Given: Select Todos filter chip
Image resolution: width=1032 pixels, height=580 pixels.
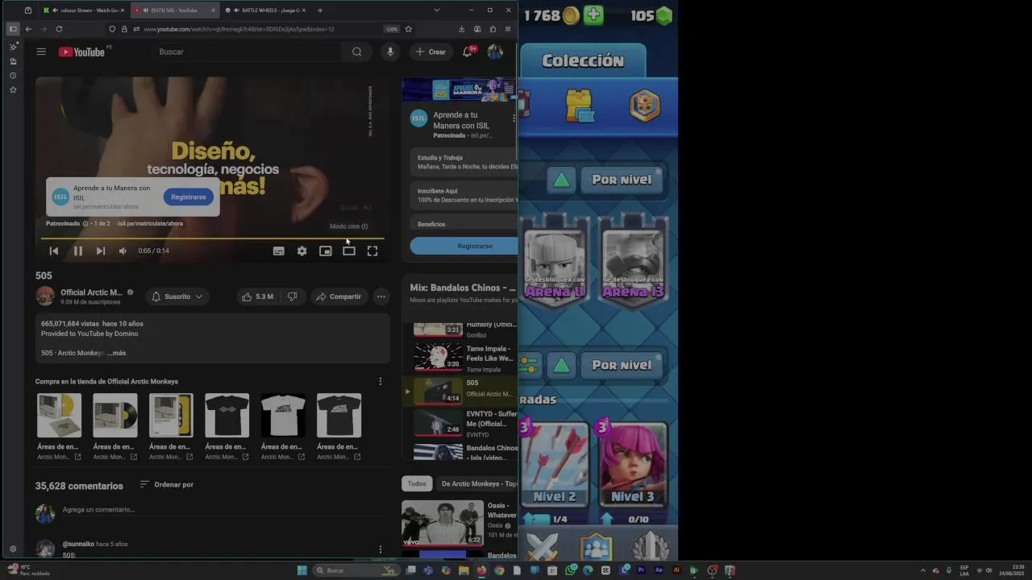Looking at the screenshot, I should click(417, 483).
